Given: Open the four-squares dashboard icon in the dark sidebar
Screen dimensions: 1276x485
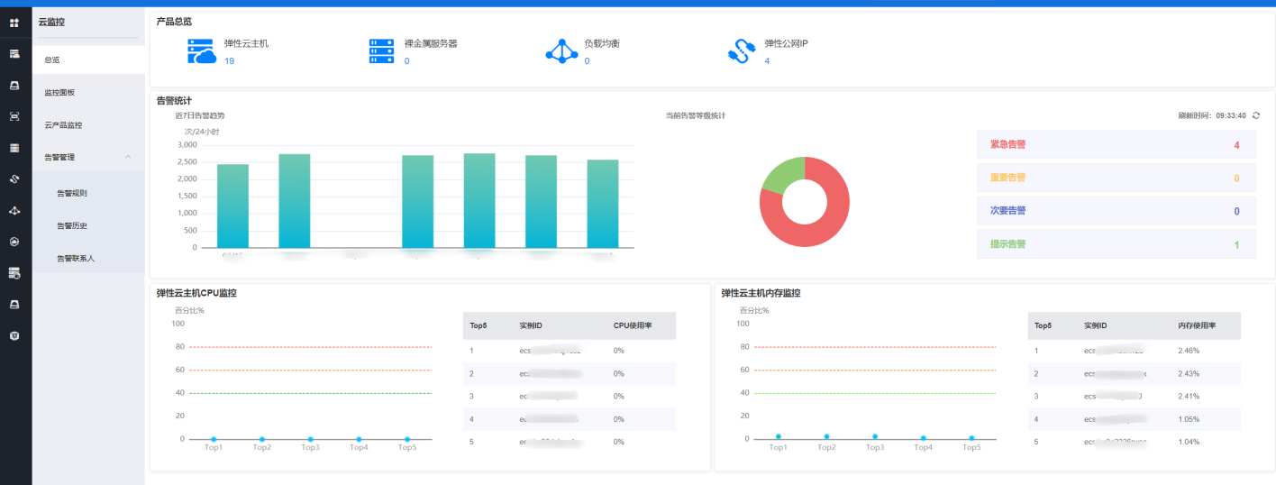Looking at the screenshot, I should pos(14,23).
